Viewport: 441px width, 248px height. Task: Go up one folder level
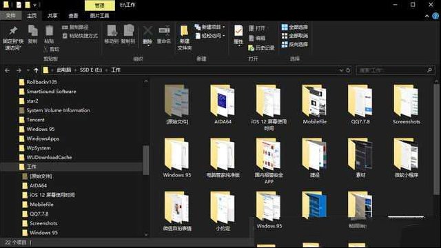(36, 70)
